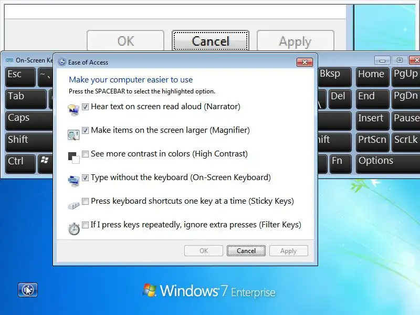Tap the Bksp key on On-Screen Keyboard
This screenshot has height=315, width=420.
coord(334,77)
